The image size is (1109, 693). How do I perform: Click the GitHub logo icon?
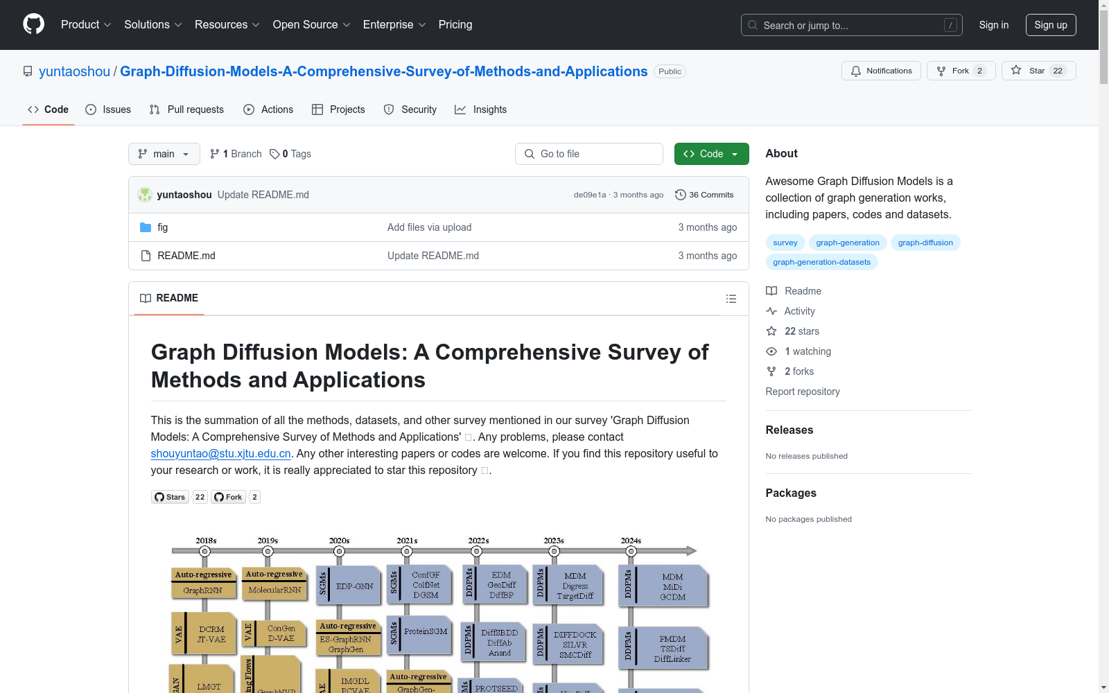tap(33, 24)
